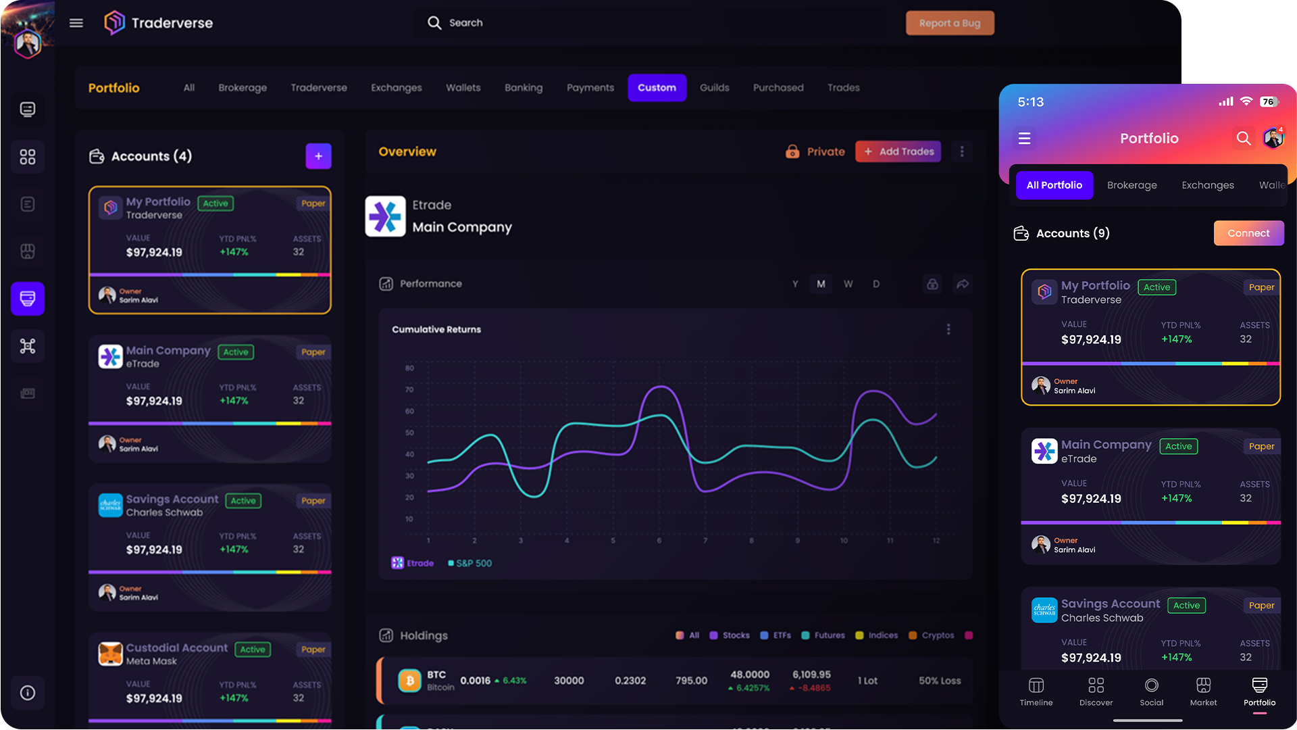Image resolution: width=1297 pixels, height=730 pixels.
Task: Select the Market icon in bottom navigation
Action: 1203,685
